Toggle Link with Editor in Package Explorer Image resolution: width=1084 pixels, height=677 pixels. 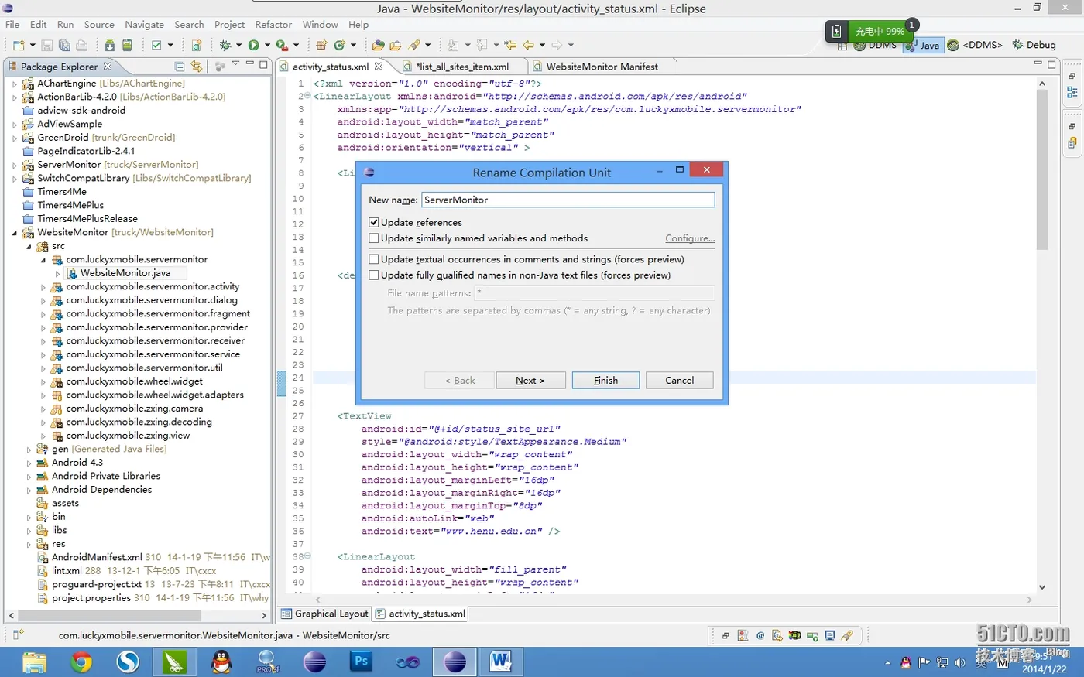[x=197, y=67]
